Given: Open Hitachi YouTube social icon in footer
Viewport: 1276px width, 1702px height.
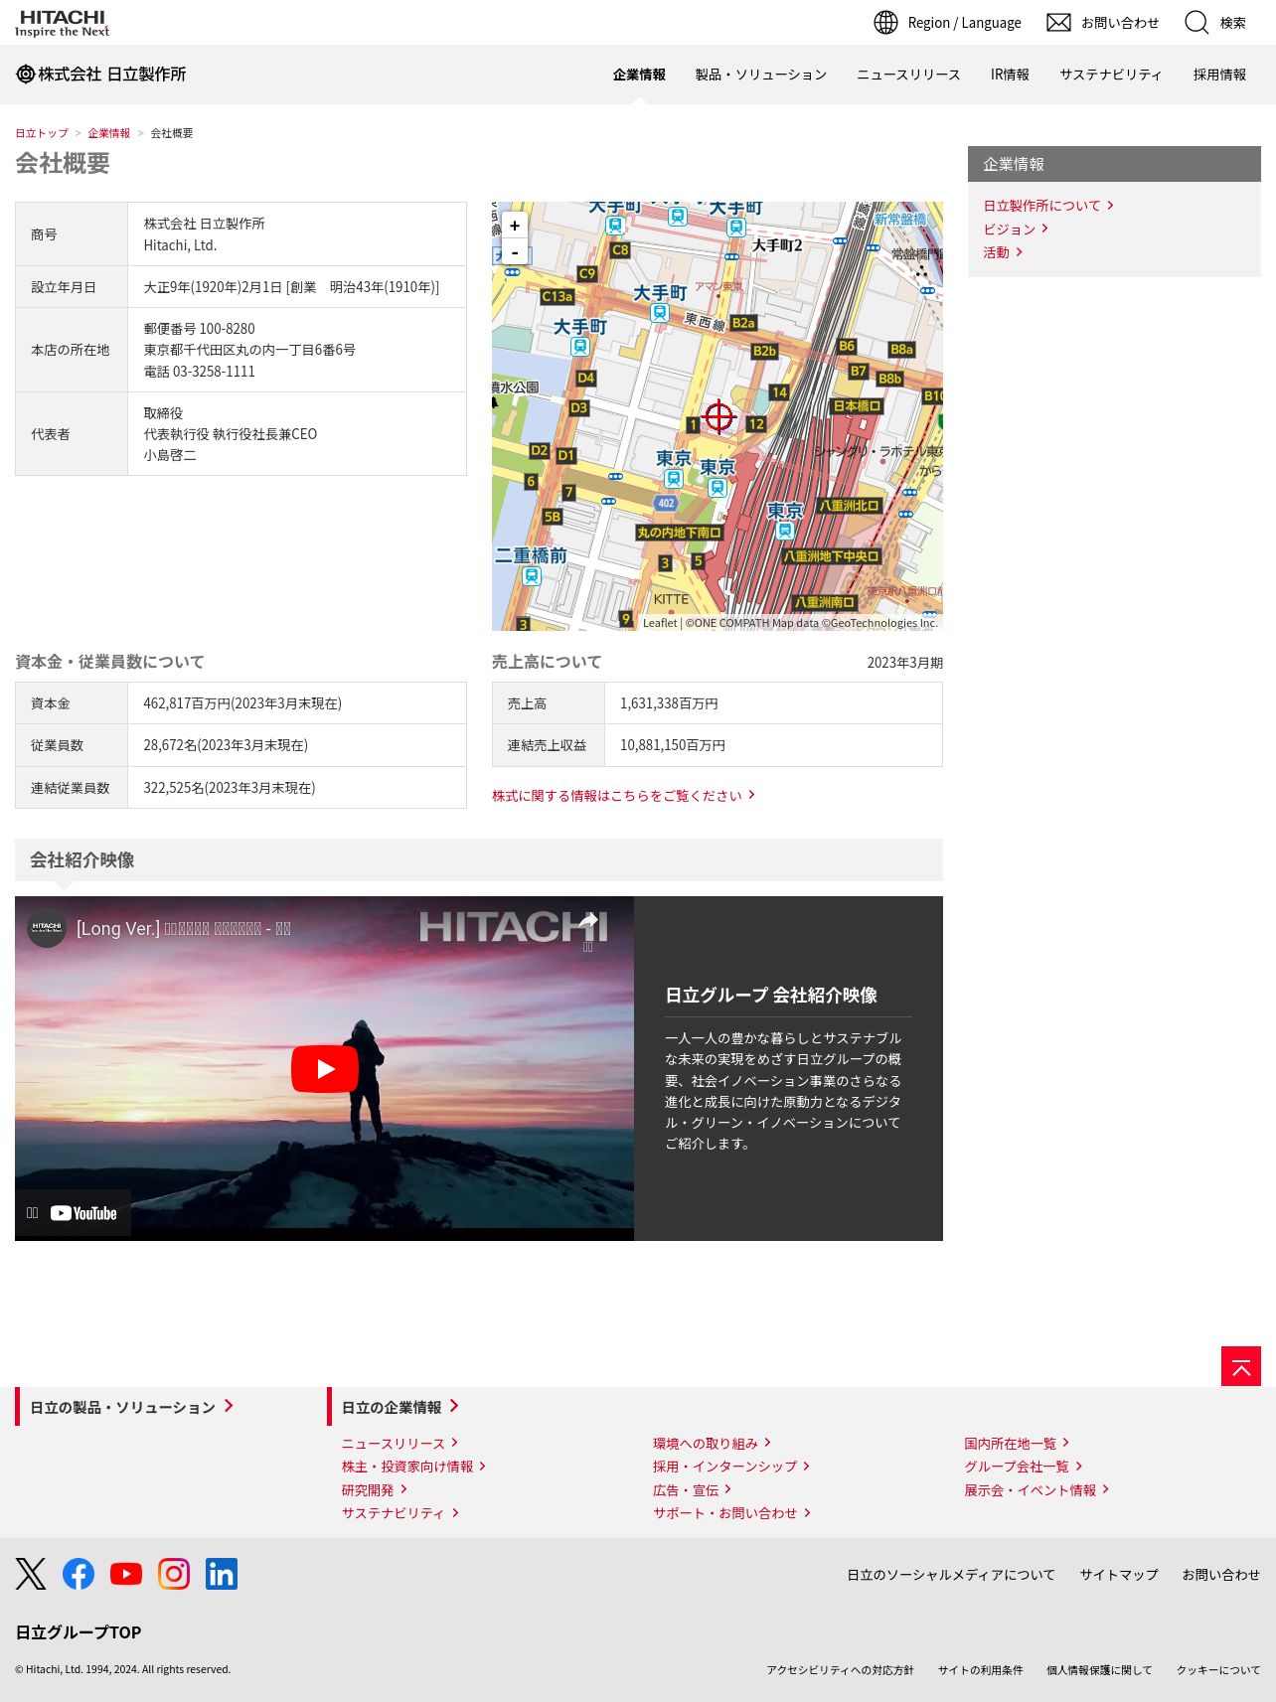Looking at the screenshot, I should click(126, 1574).
